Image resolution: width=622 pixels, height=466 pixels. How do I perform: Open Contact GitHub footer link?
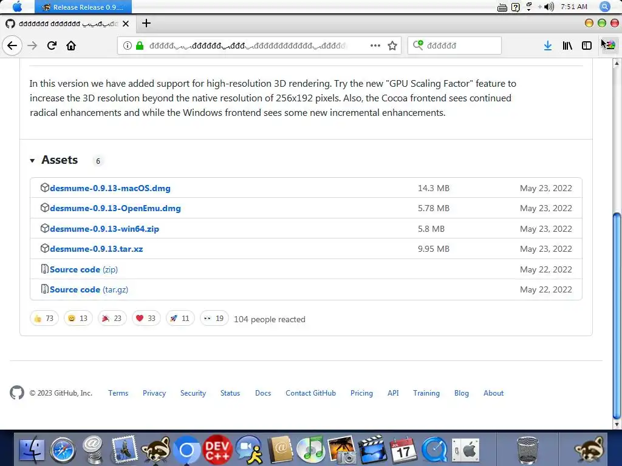[310, 393]
